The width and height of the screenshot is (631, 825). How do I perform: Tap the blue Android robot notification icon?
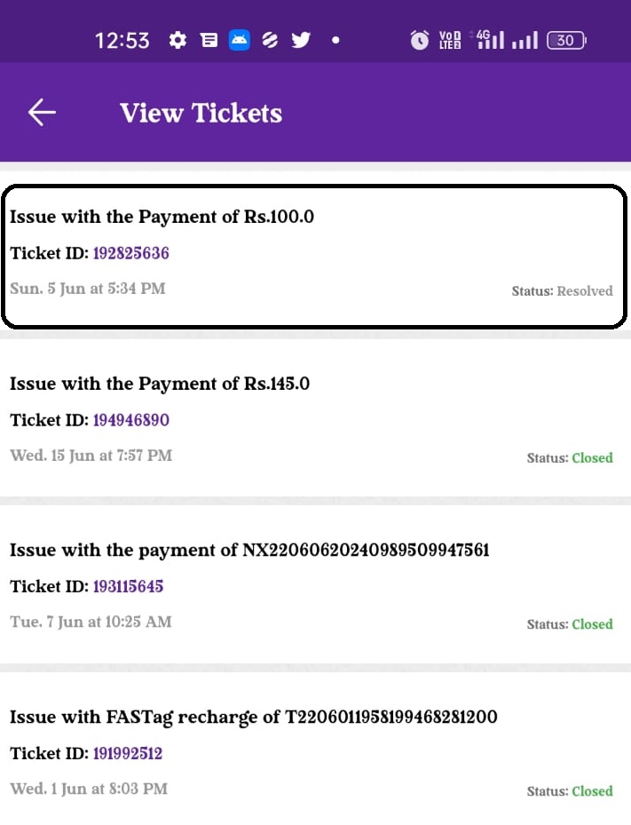[x=240, y=40]
